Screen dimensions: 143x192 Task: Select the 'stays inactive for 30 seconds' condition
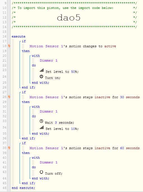click(85, 97)
